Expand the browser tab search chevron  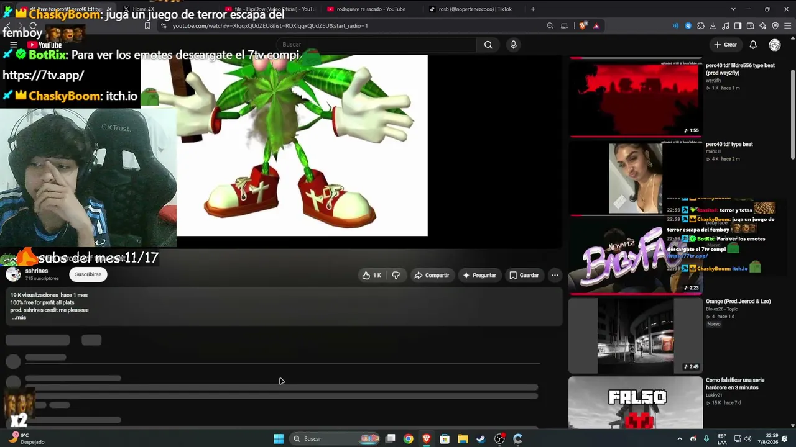pos(733,9)
